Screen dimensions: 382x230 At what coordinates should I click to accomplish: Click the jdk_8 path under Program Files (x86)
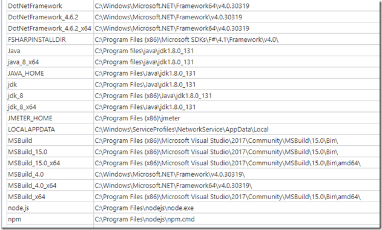153,96
